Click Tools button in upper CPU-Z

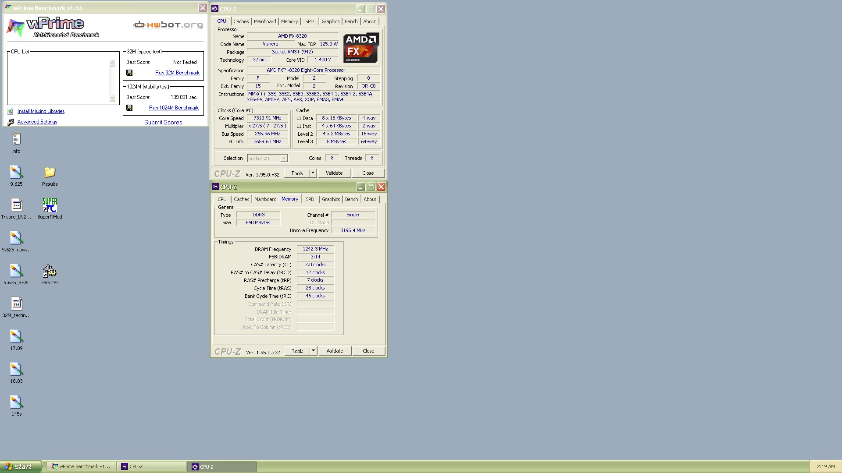[x=297, y=173]
